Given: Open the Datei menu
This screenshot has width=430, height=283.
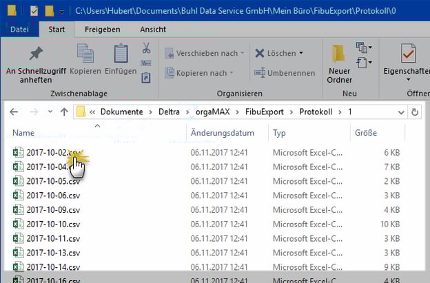Looking at the screenshot, I should pos(19,30).
